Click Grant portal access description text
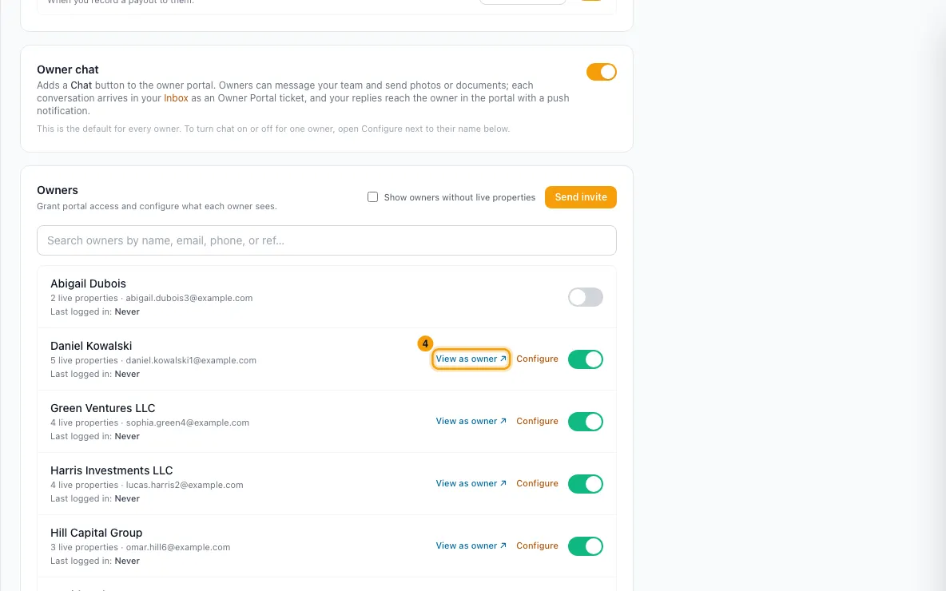 click(x=157, y=205)
